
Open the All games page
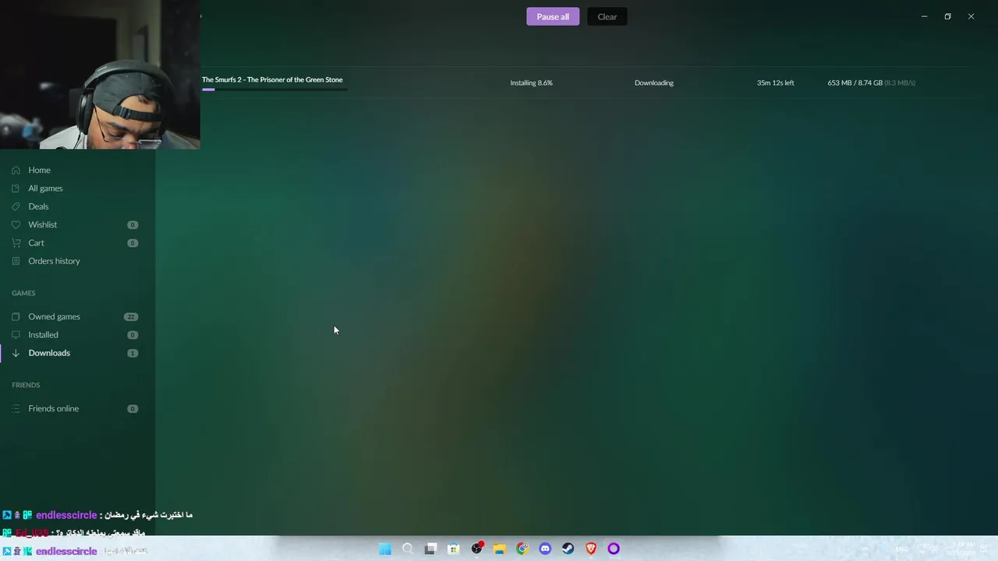(x=45, y=188)
